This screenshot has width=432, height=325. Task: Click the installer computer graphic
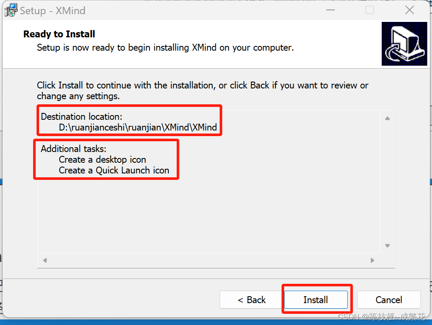point(404,44)
